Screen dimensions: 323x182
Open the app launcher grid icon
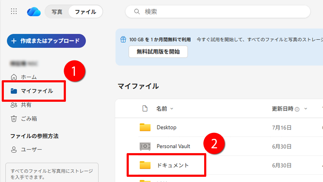pos(14,12)
